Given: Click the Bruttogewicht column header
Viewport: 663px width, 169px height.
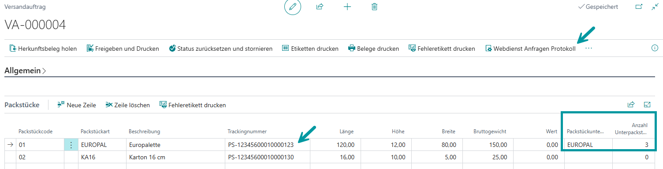Looking at the screenshot, I should point(489,131).
